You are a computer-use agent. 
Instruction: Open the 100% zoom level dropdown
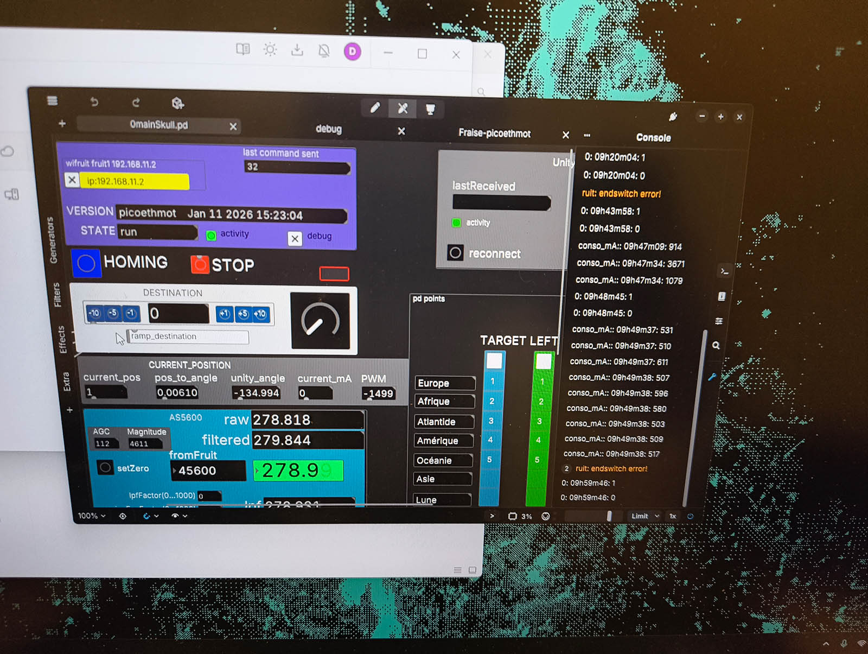(x=91, y=516)
